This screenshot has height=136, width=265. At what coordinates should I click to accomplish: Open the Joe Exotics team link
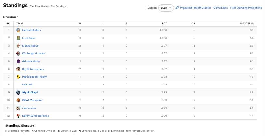coord(29,108)
